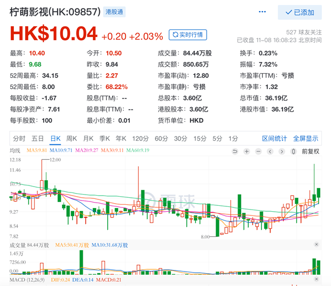Viewport: 331px width, 286px height.
Task: Select the 月K chart tab
Action: point(88,138)
